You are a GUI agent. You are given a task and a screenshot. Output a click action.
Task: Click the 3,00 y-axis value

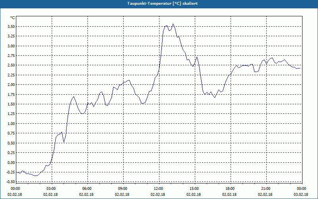[11, 46]
